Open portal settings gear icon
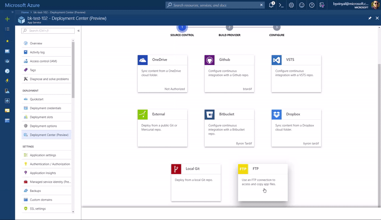Image resolution: width=381 pixels, height=220 pixels. click(x=292, y=5)
